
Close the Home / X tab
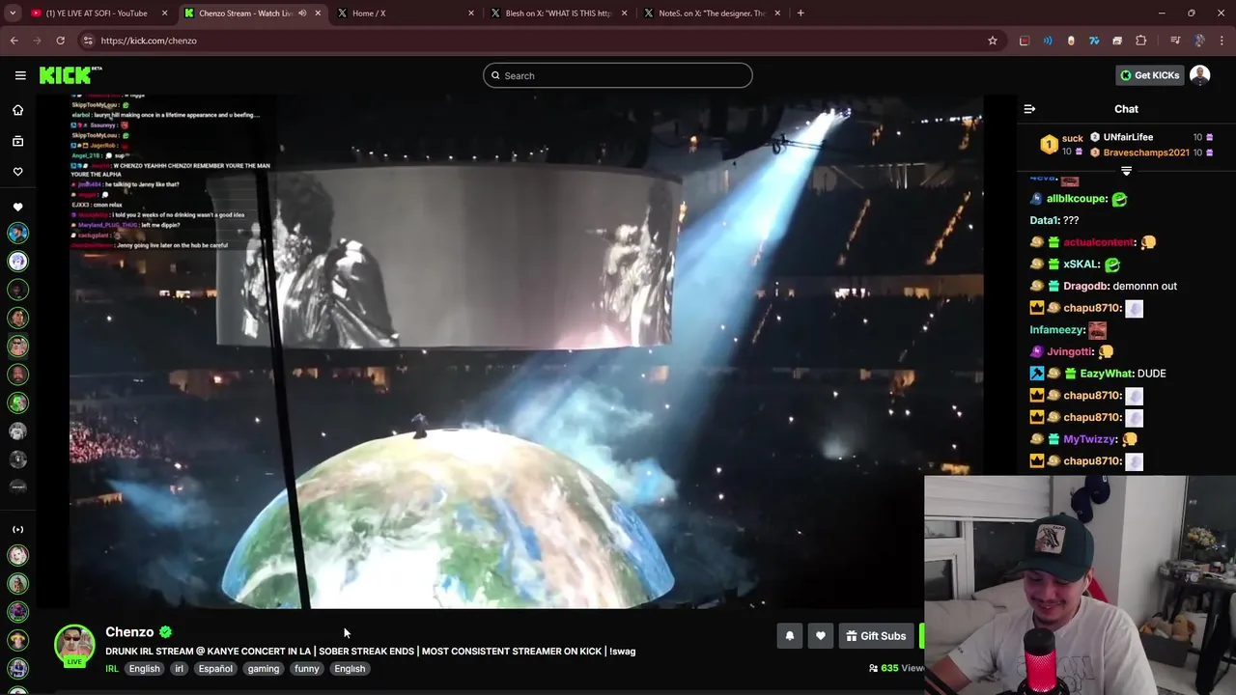coord(471,14)
